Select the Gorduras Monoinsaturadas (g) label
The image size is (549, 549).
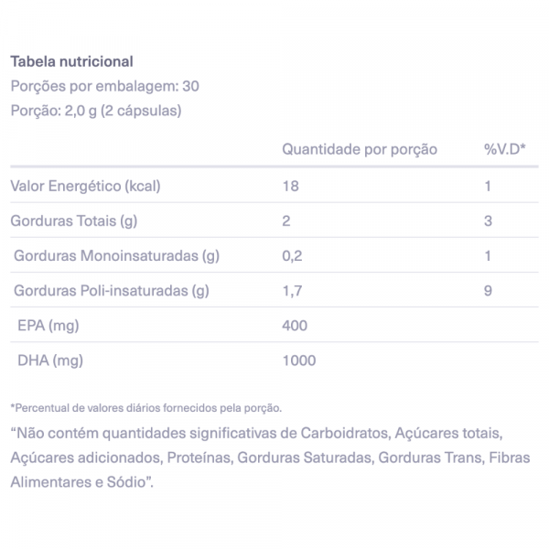116,256
